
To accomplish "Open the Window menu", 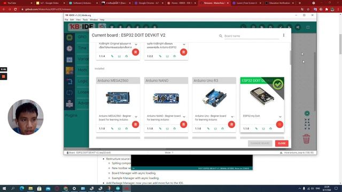I will [x=94, y=20].
